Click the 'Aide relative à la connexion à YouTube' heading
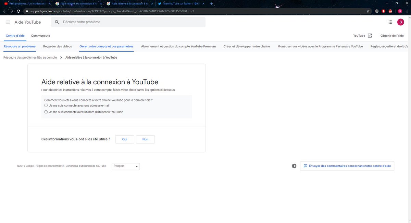Image resolution: width=411 pixels, height=223 pixels. pyautogui.click(x=100, y=82)
